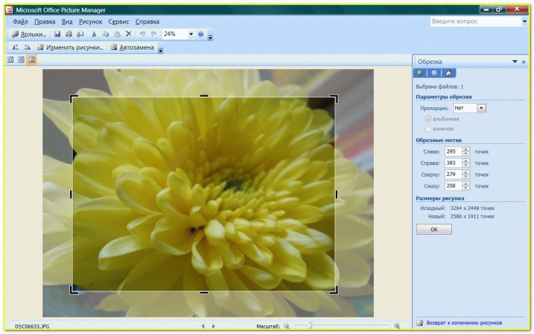Click the blue Help question icon
Screen dimensions: 534x334
(x=201, y=34)
